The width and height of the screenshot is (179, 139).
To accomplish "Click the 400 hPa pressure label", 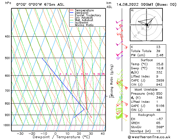I will (x=7, y=37).
